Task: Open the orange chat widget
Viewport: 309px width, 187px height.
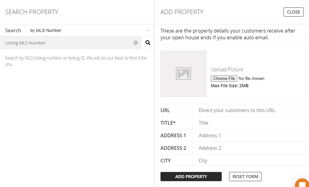Action: pyautogui.click(x=302, y=183)
